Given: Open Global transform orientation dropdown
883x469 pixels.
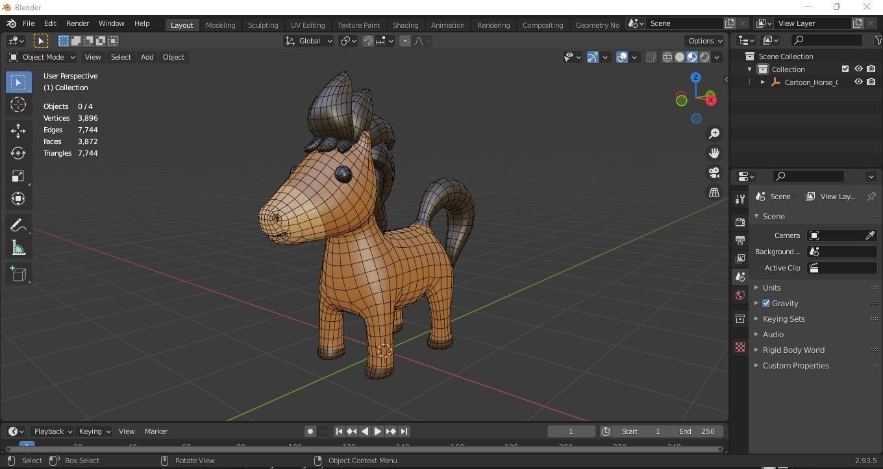Looking at the screenshot, I should [x=308, y=41].
